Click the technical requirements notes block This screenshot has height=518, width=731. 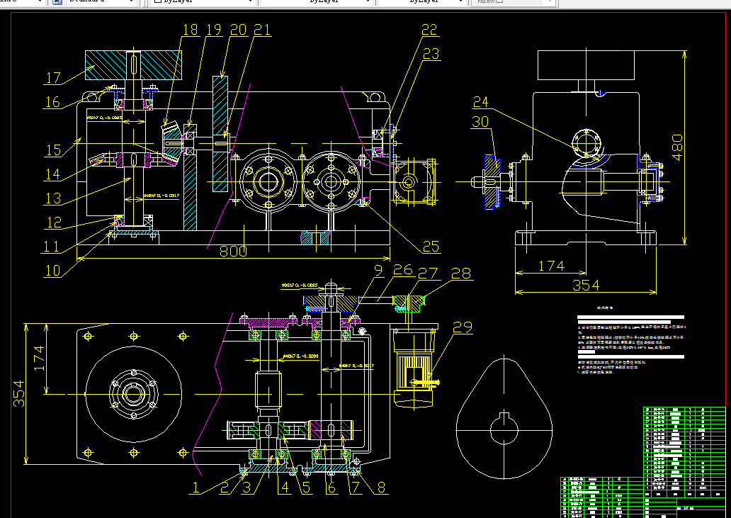pos(631,340)
